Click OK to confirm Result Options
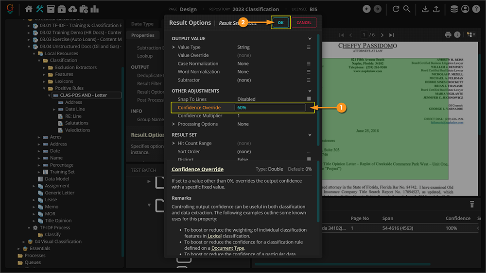 281,23
